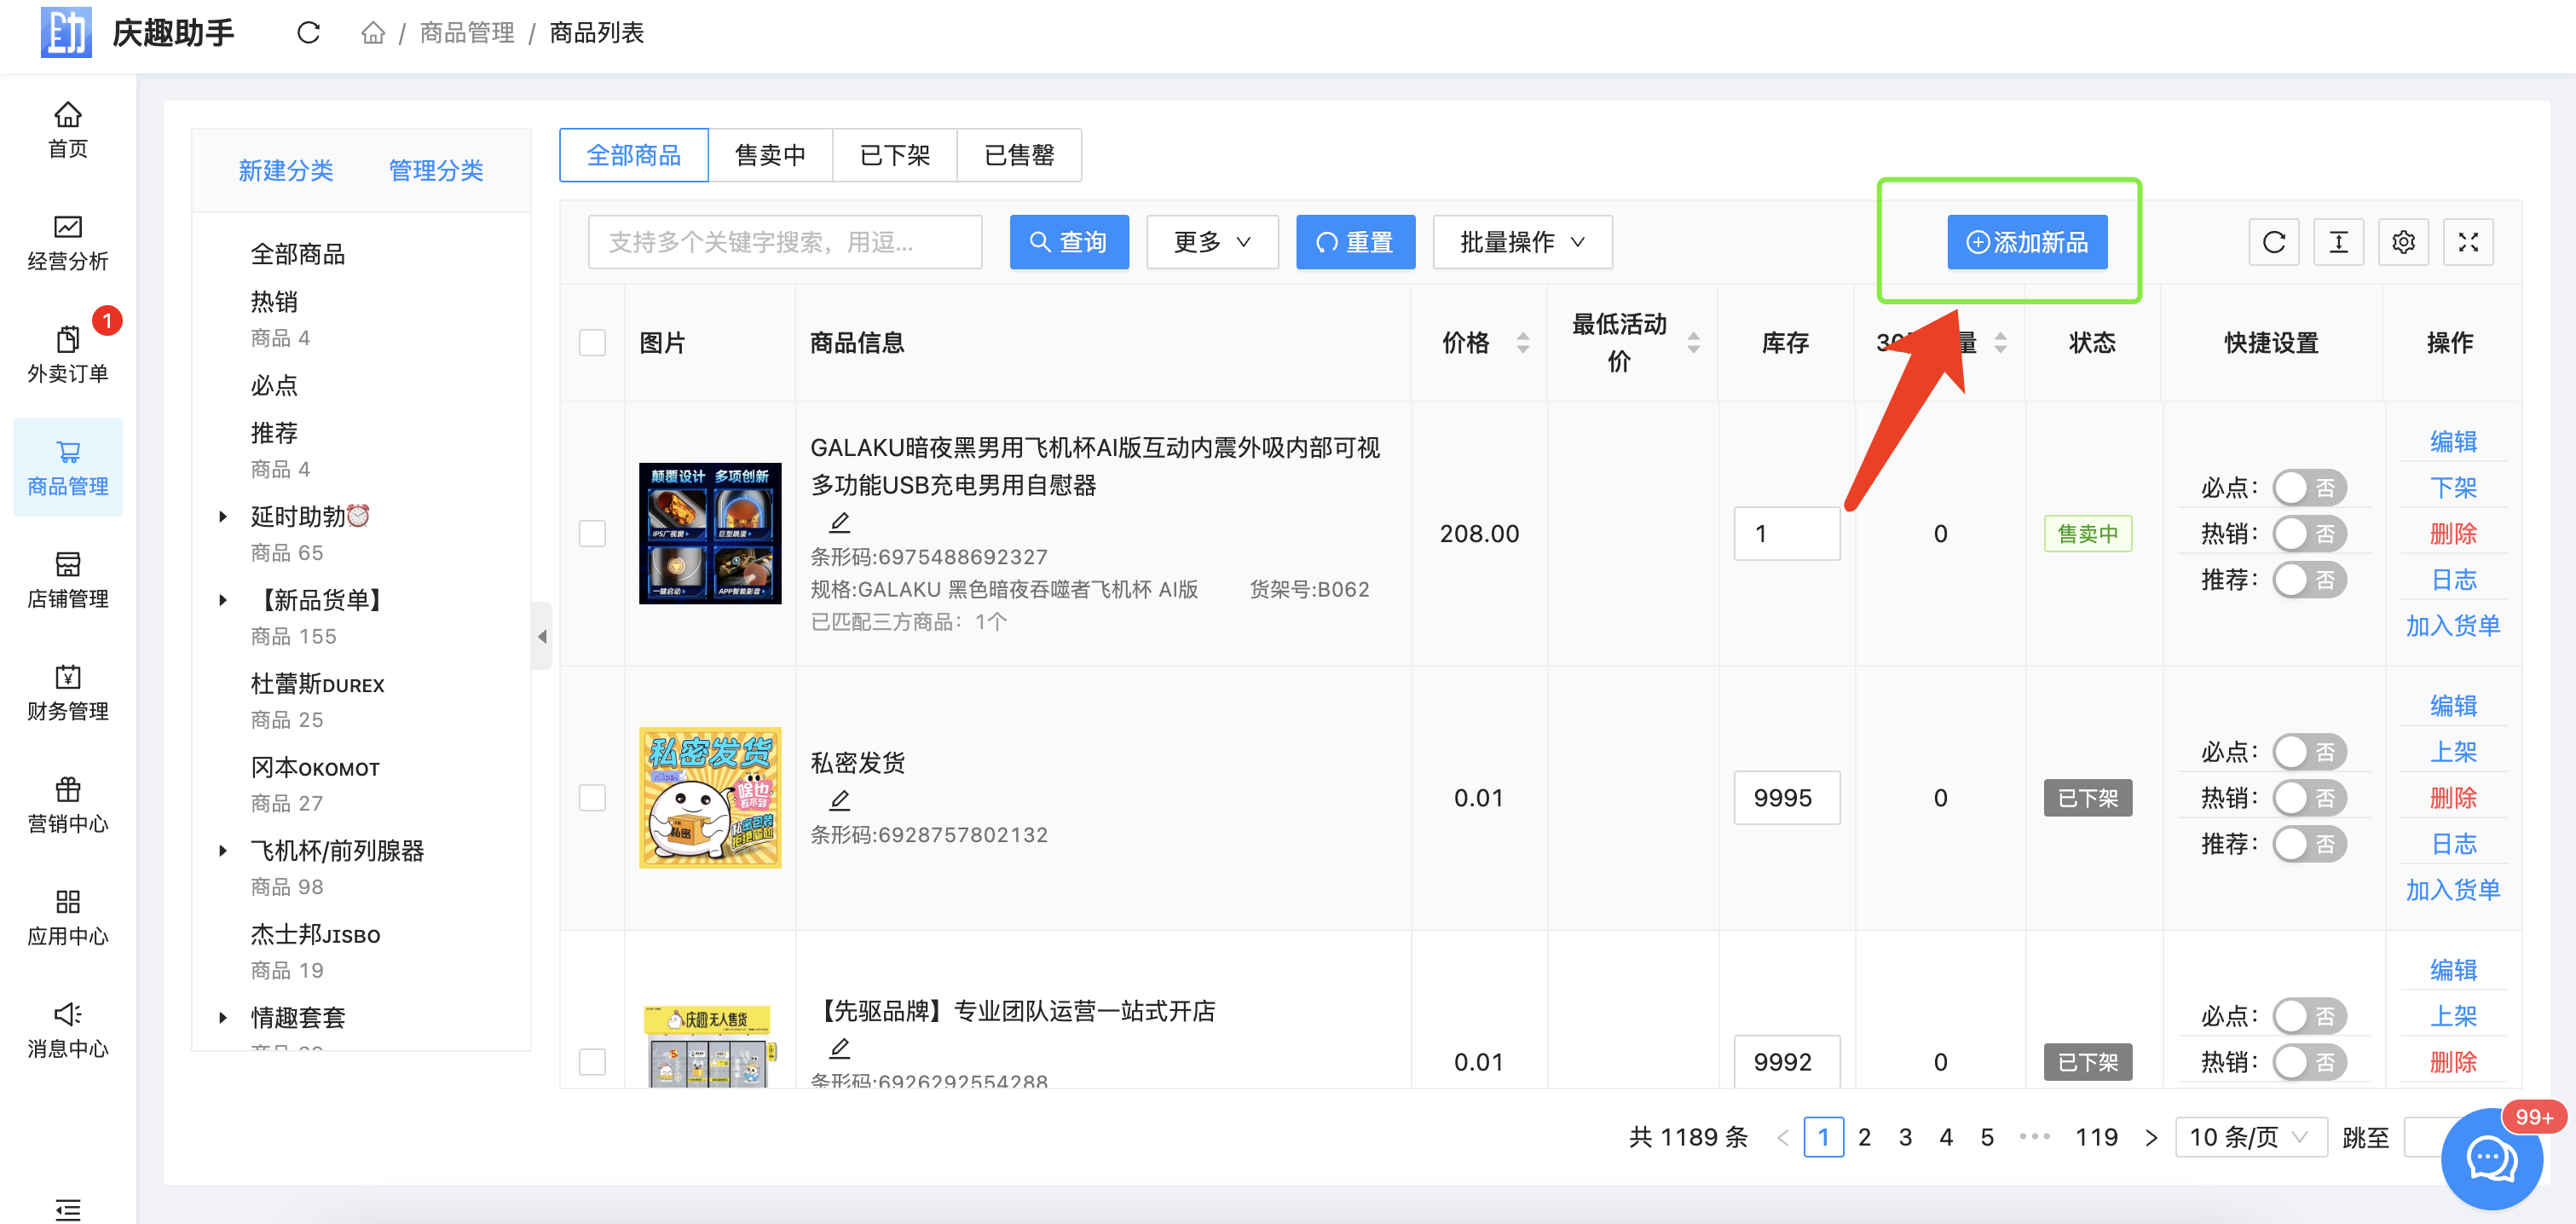Open 外卖订单 with red badge

[x=67, y=355]
